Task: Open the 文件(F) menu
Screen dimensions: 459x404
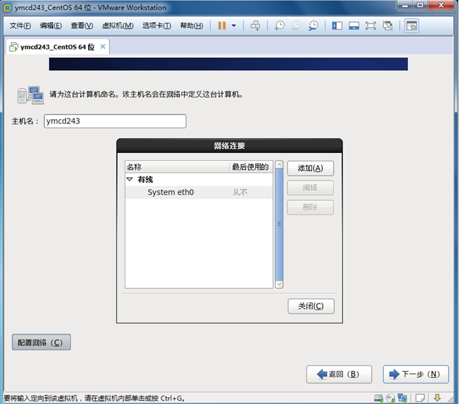Action: tap(20, 26)
